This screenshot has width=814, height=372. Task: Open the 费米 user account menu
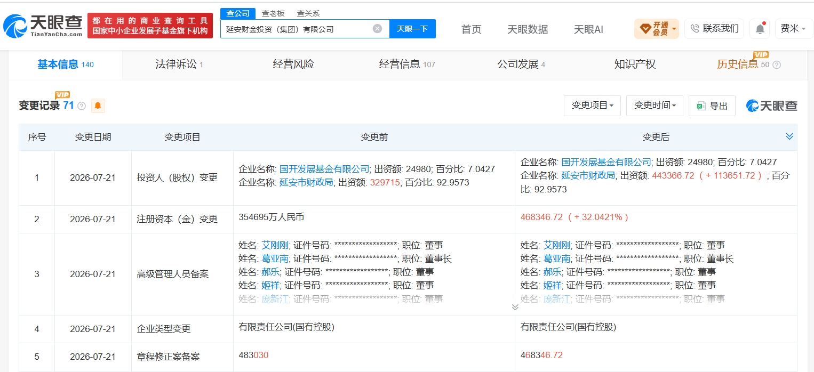pyautogui.click(x=793, y=29)
